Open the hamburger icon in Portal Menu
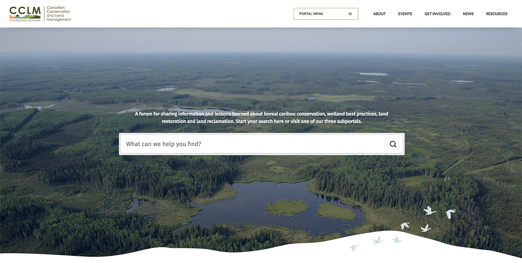 [350, 14]
